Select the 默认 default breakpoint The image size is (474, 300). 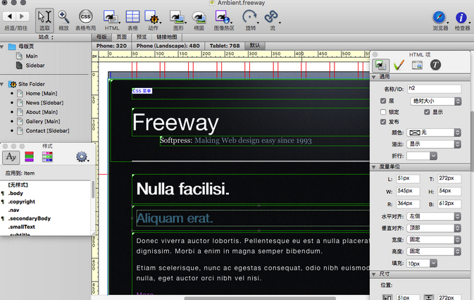[255, 46]
